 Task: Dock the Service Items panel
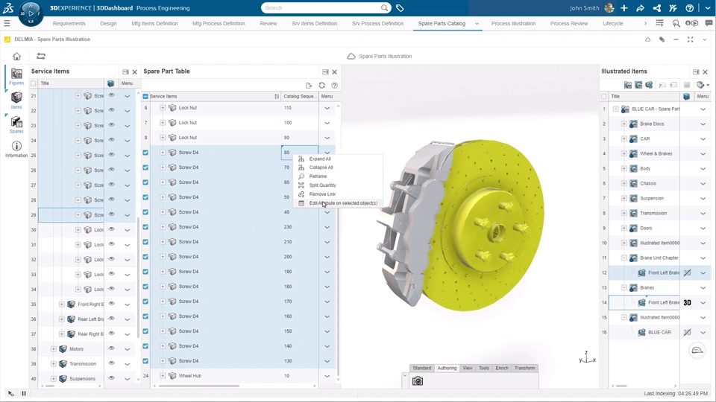coord(125,71)
